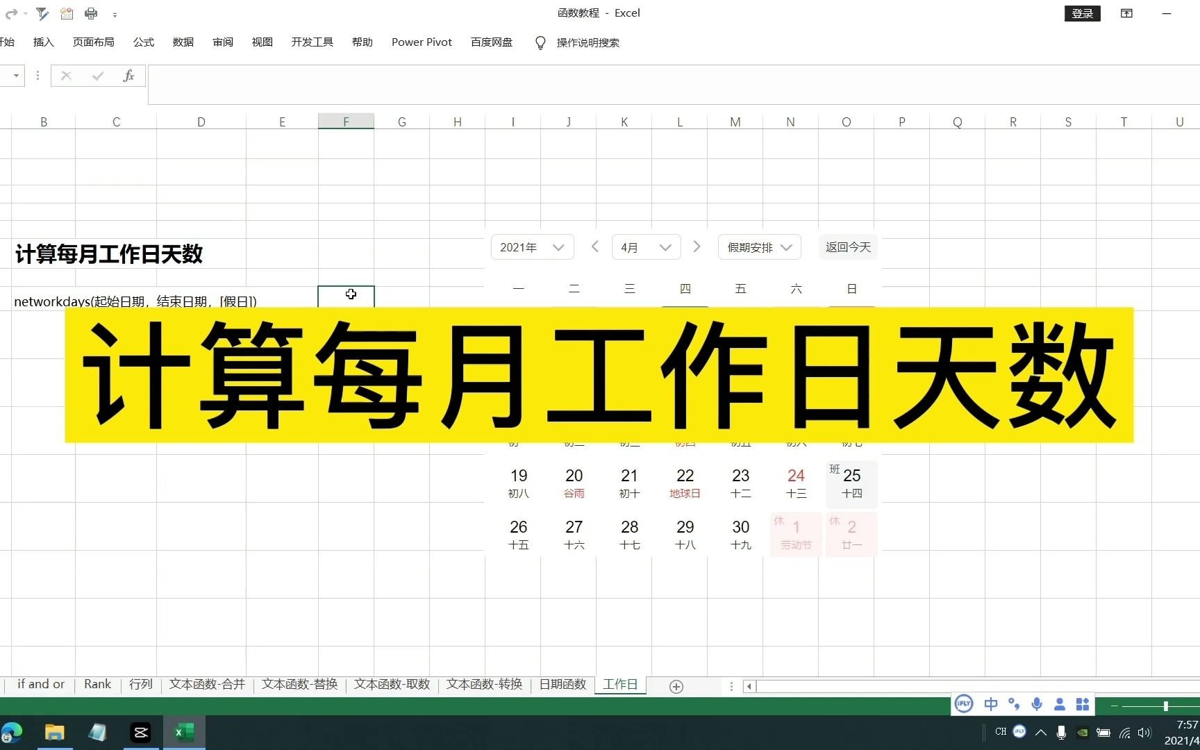Expand the Name Box dropdown arrow
Image resolution: width=1200 pixels, height=750 pixels.
16,76
